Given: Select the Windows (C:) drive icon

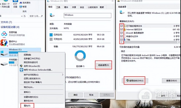Looking at the screenshot, I should pos(4,53).
